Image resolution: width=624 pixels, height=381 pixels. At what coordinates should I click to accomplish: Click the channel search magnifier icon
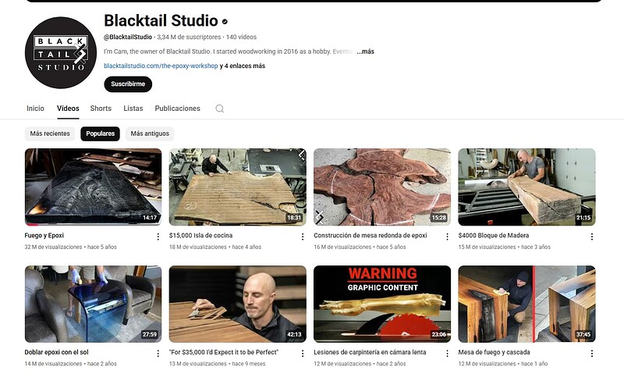pos(219,109)
